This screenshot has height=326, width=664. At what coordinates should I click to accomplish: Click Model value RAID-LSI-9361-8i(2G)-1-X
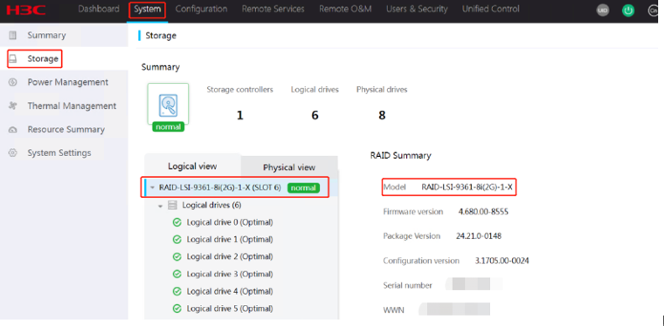[467, 187]
